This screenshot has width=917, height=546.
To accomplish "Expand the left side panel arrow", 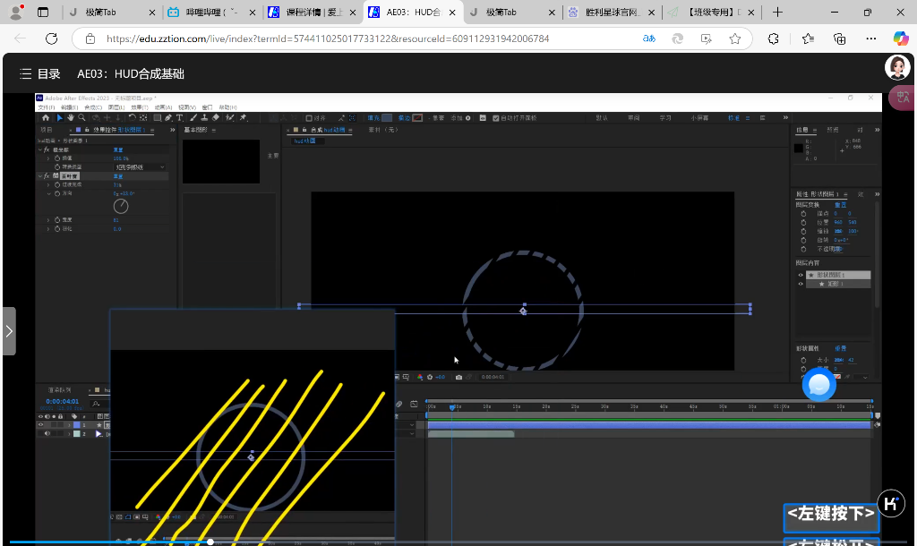I will point(8,331).
